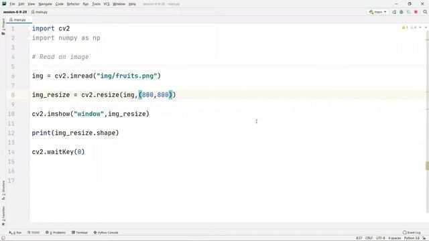Open the Project tool window sidebar button

coord(3,27)
